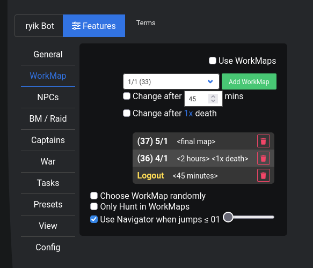Click the <2 hours> <1x death> label
Viewport: 313px width, 268px height.
pos(213,159)
